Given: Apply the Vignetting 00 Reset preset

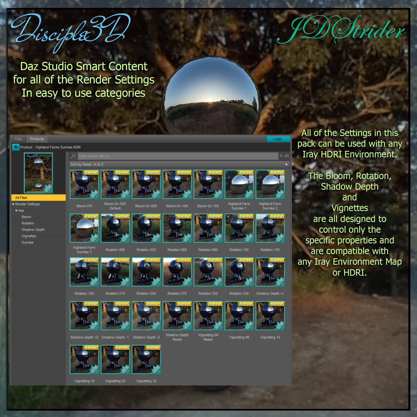Looking at the screenshot, I should point(208,316).
